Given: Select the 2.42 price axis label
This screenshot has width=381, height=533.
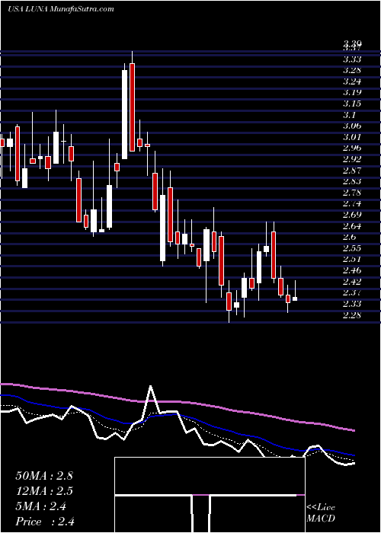Looking at the screenshot, I should point(352,282).
